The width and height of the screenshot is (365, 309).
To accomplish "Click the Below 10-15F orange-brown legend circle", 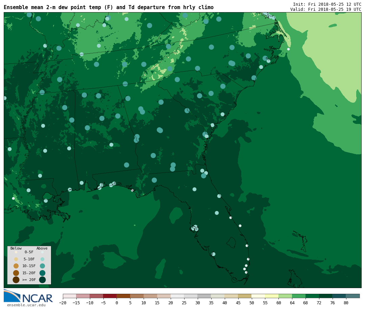I will point(16,266).
